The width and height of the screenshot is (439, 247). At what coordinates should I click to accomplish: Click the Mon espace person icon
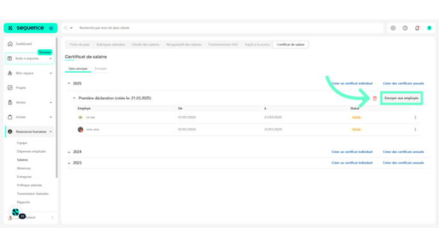tap(10, 73)
